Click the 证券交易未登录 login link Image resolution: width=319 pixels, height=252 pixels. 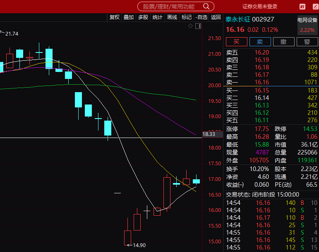pyautogui.click(x=259, y=7)
